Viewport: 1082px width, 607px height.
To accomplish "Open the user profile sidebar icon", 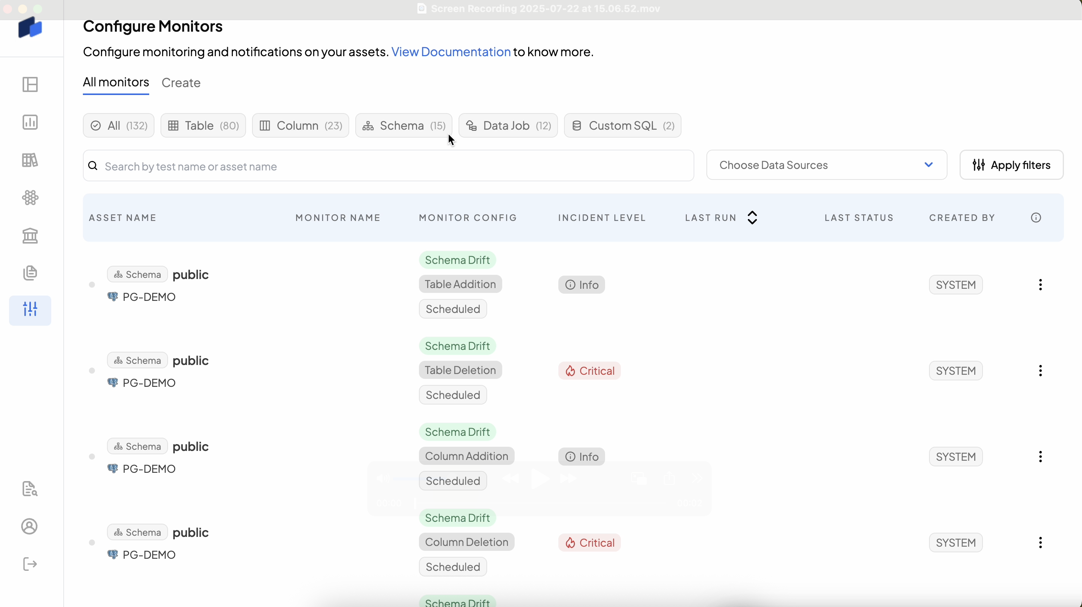I will (30, 526).
